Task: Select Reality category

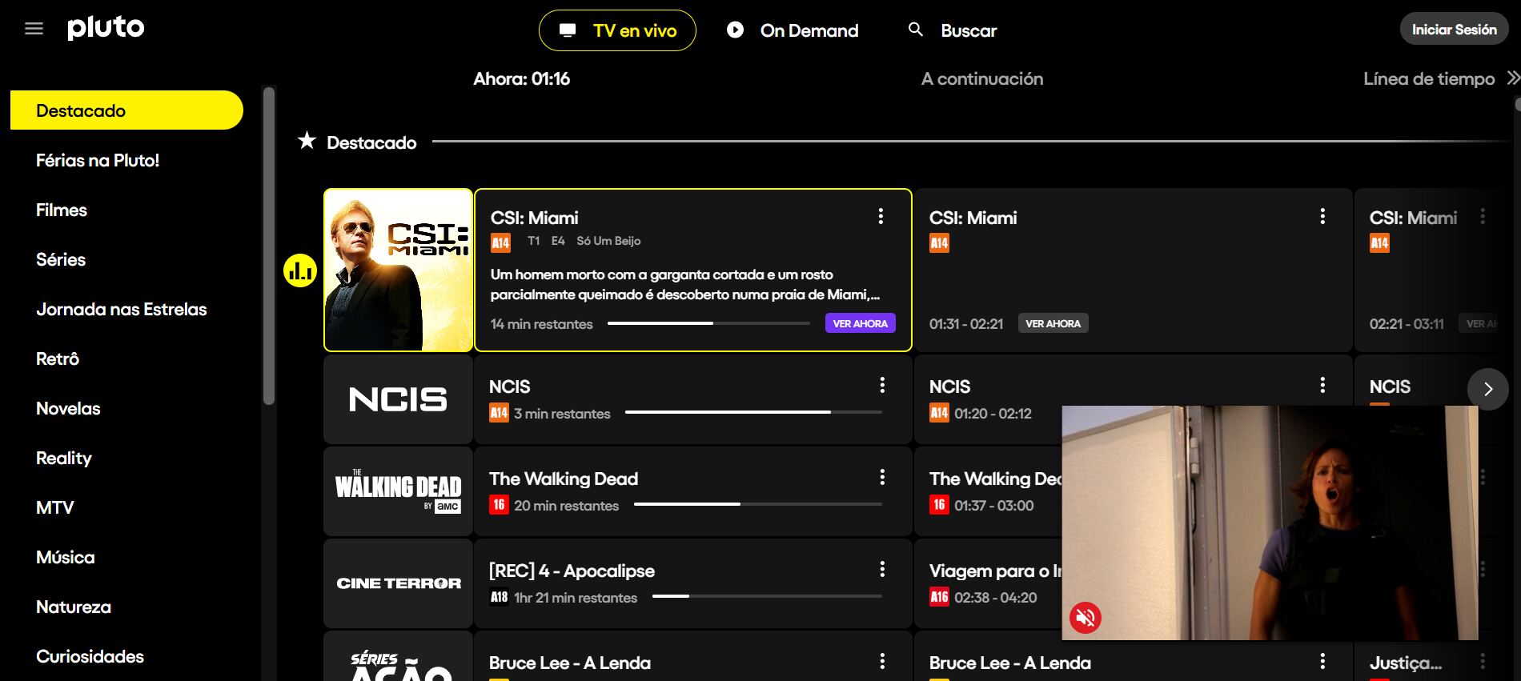Action: pyautogui.click(x=64, y=458)
